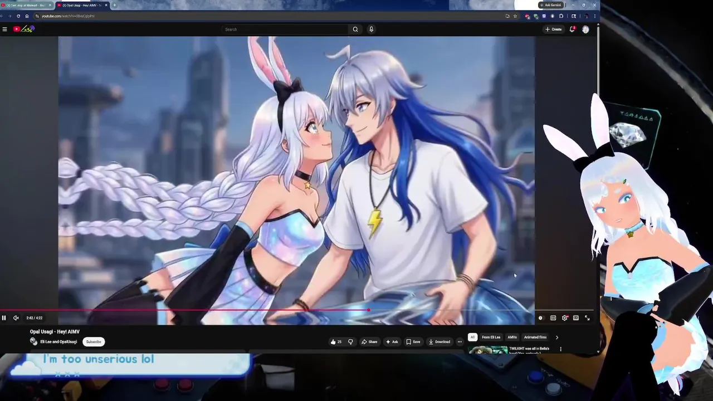Image resolution: width=713 pixels, height=401 pixels.
Task: Open the blue shield extension
Action: (x=544, y=16)
